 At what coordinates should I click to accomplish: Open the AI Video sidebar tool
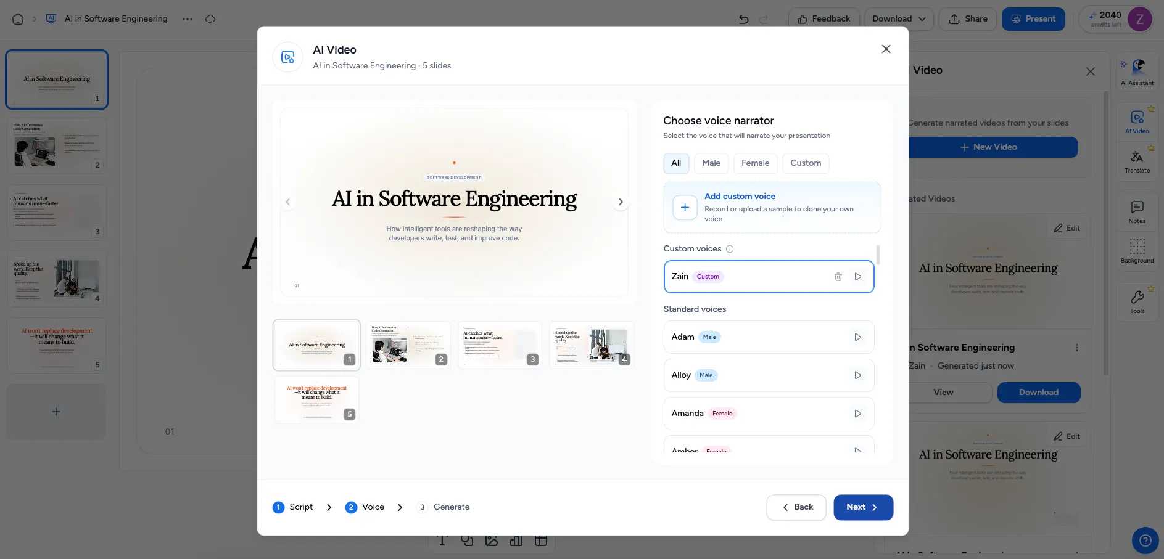pyautogui.click(x=1137, y=121)
